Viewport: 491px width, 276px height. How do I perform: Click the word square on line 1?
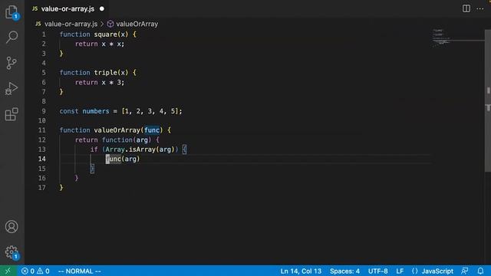click(106, 34)
